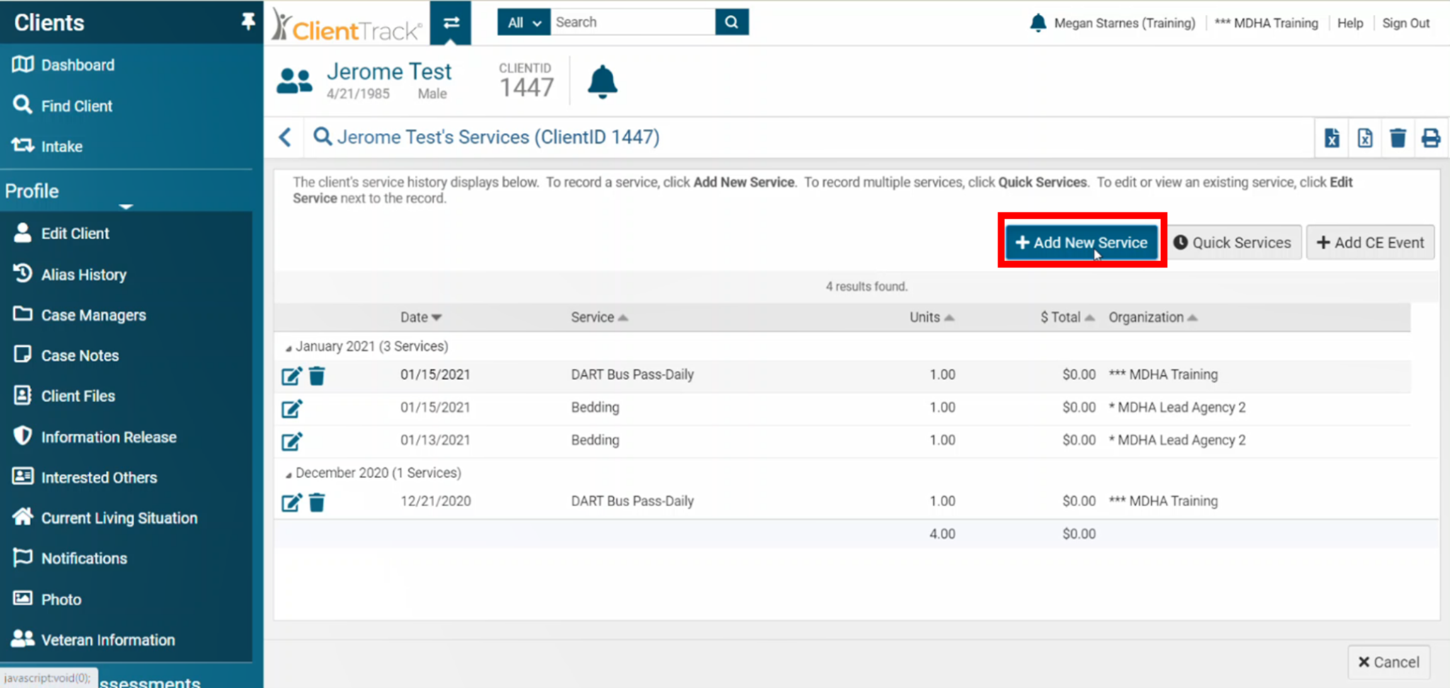Open the Dashboard from sidebar
1450x688 pixels.
77,65
